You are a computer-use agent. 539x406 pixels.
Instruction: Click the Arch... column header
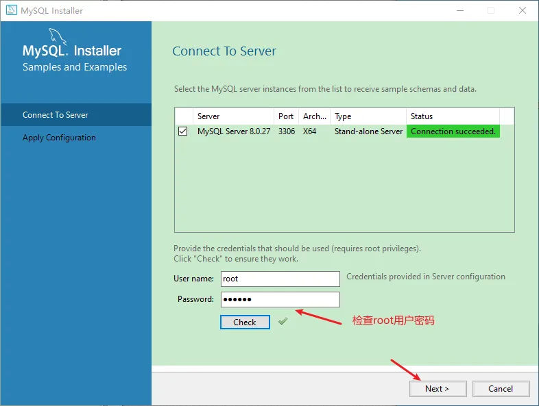point(314,116)
